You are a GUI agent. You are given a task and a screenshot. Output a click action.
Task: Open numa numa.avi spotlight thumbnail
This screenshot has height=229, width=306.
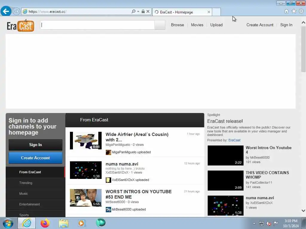(226, 206)
